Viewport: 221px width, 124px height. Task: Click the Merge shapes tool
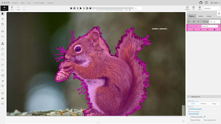click(x=3, y=93)
